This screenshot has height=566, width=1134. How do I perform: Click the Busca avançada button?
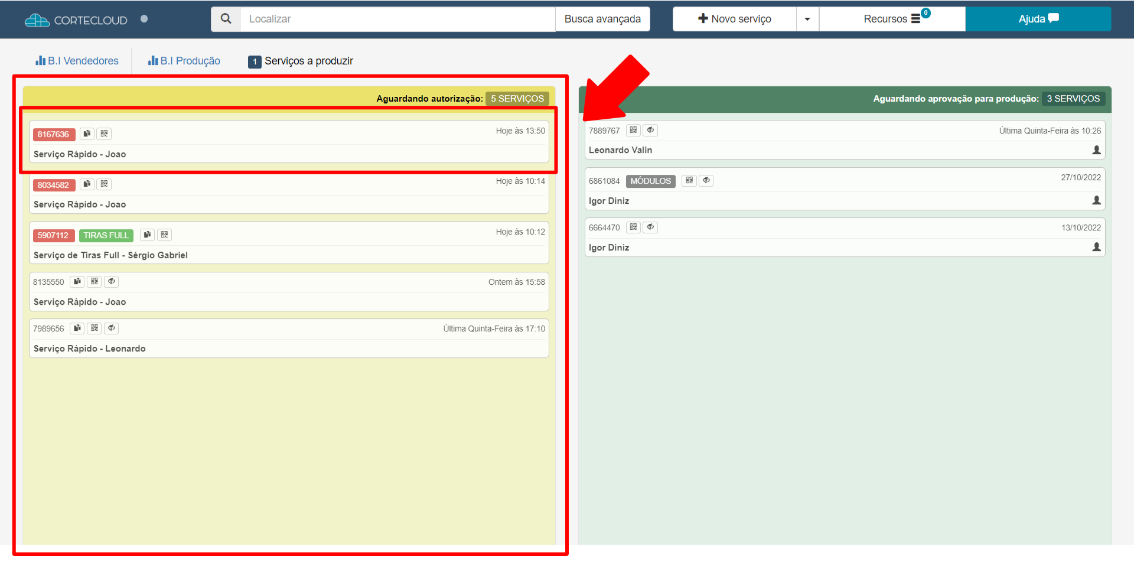602,19
